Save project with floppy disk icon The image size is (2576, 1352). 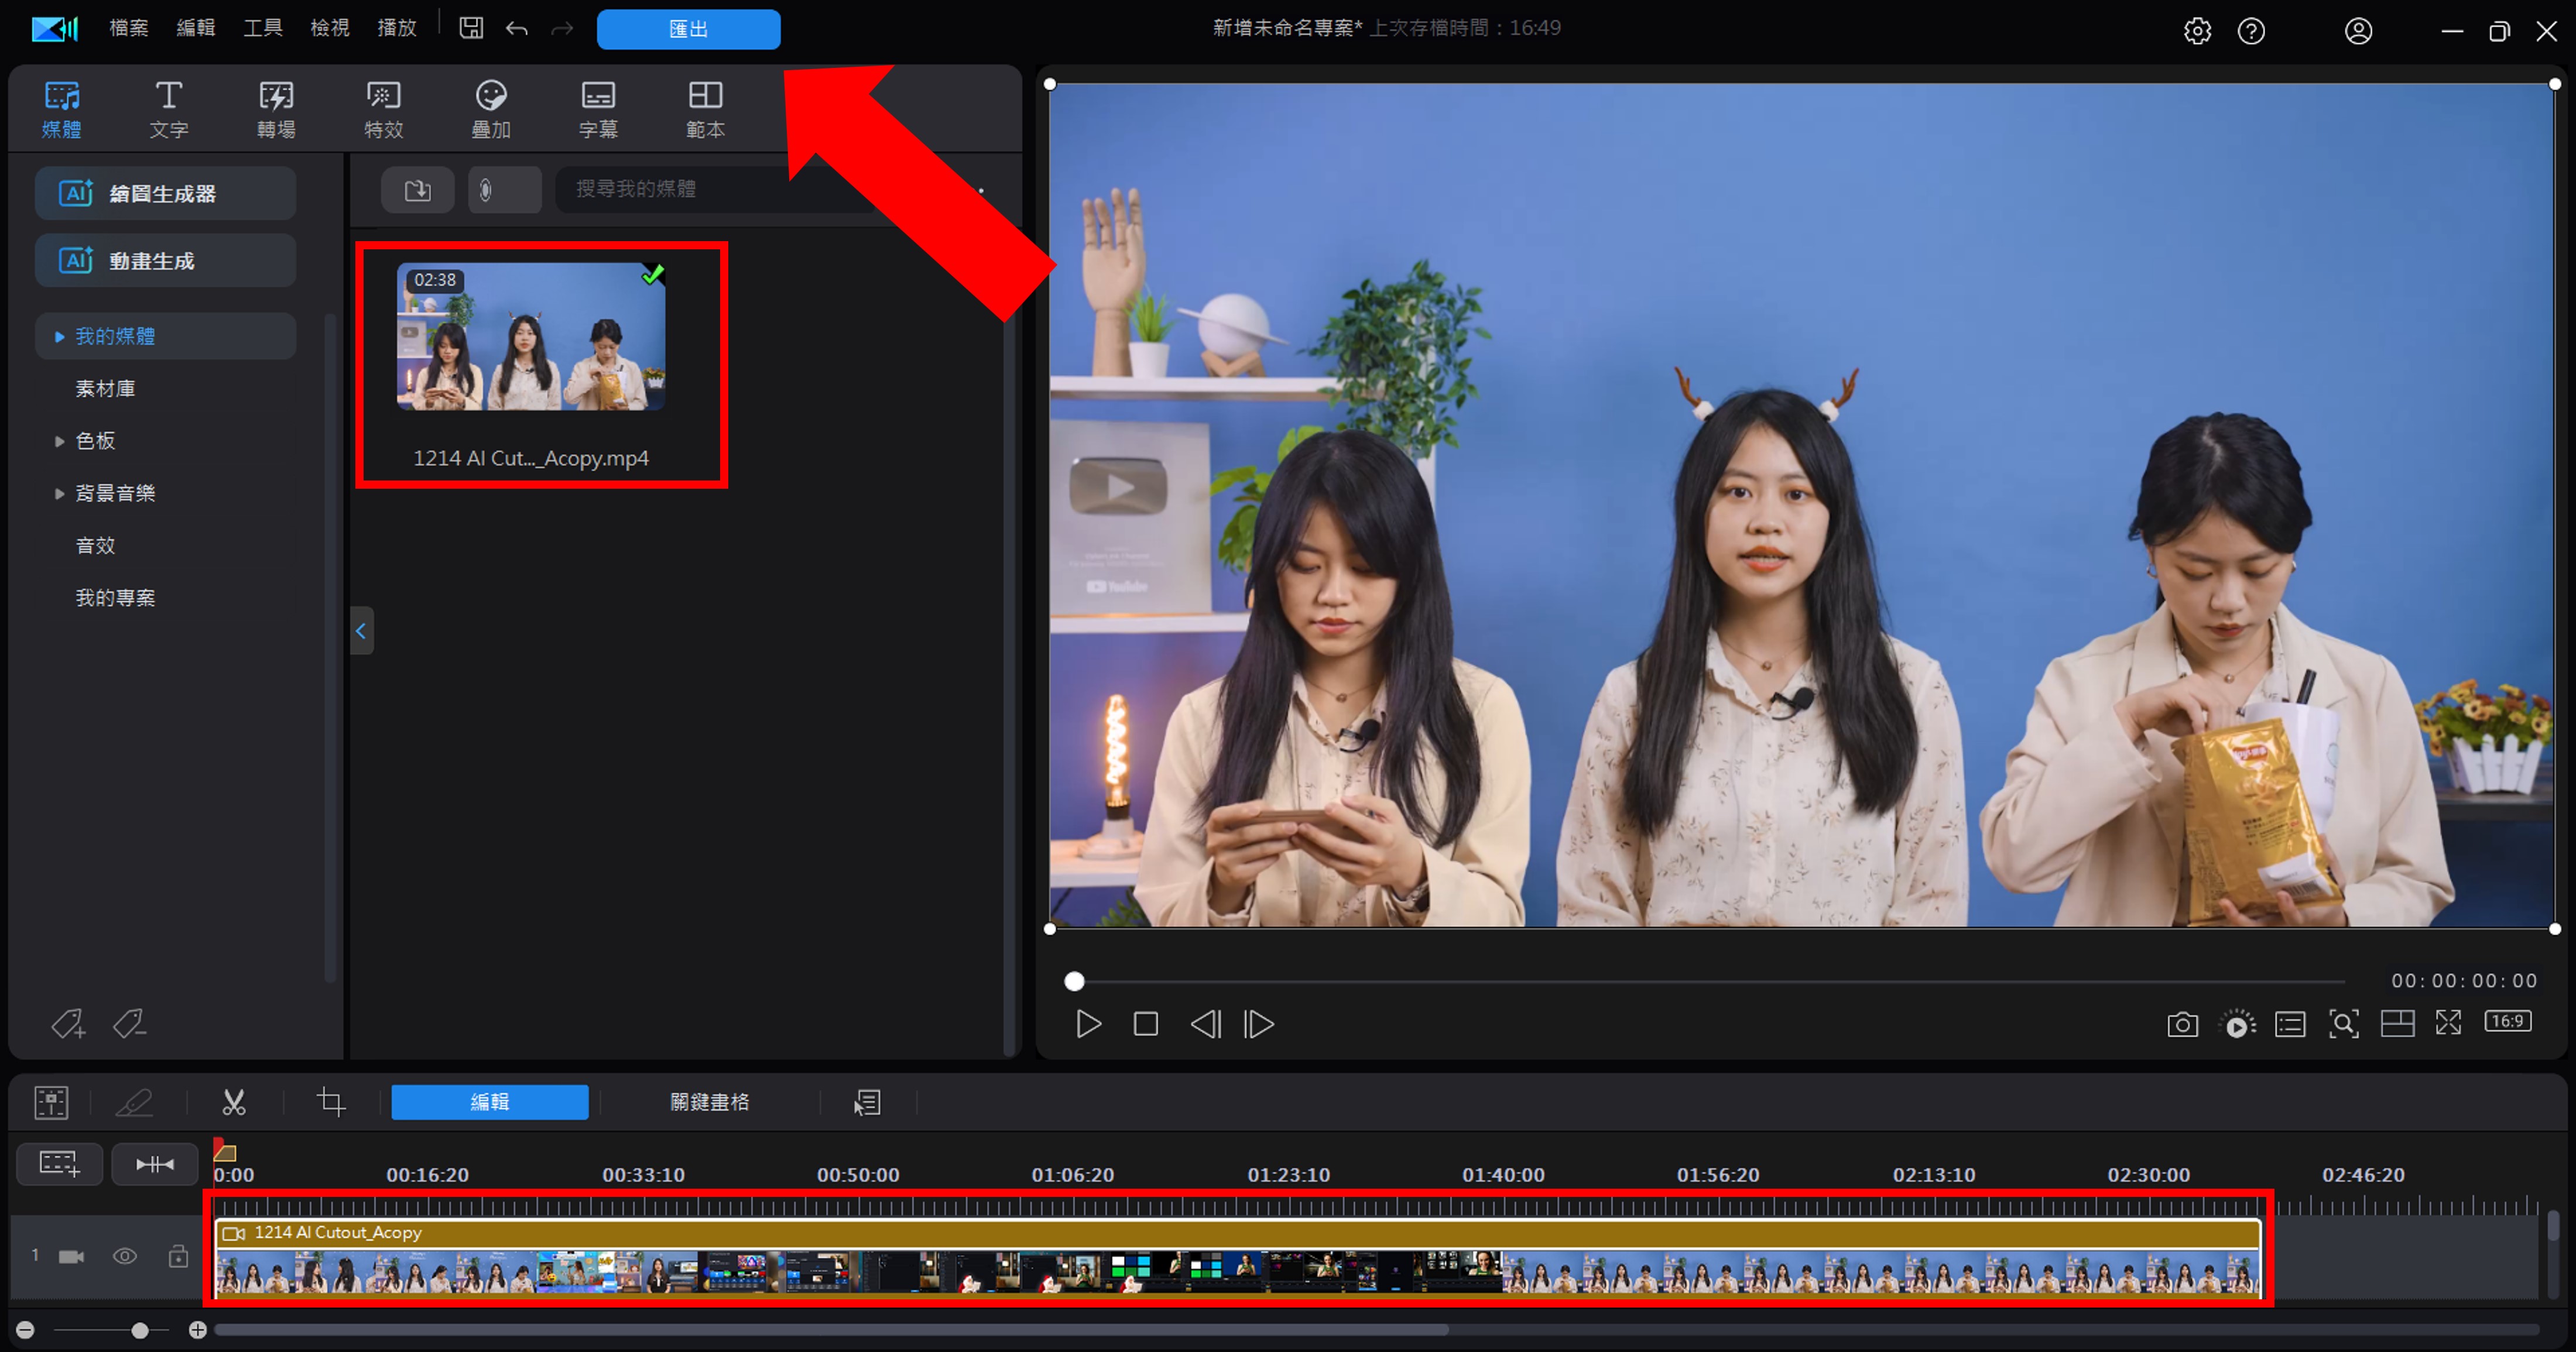(x=471, y=28)
